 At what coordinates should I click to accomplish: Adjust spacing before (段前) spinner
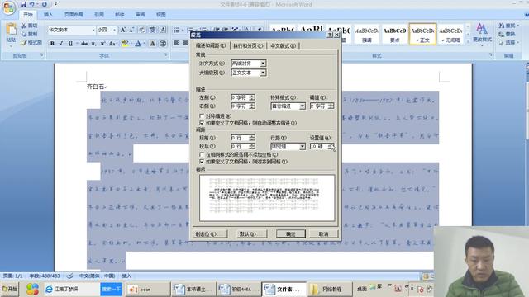[x=252, y=138]
